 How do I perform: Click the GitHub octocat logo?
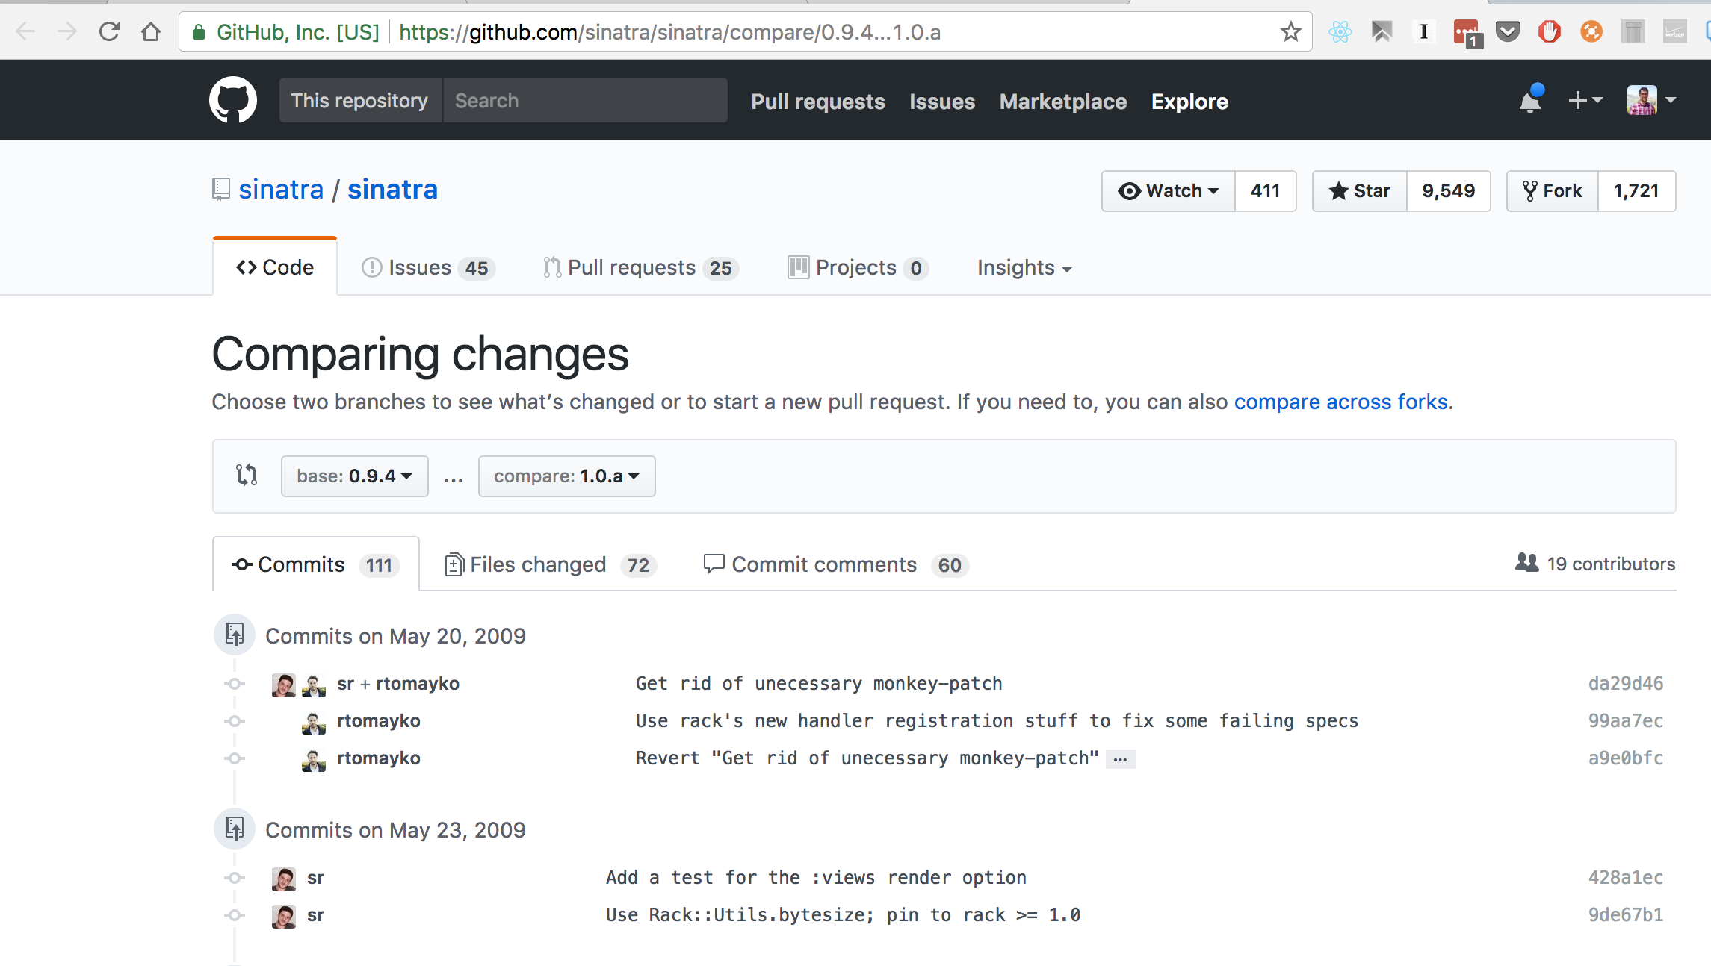(233, 100)
